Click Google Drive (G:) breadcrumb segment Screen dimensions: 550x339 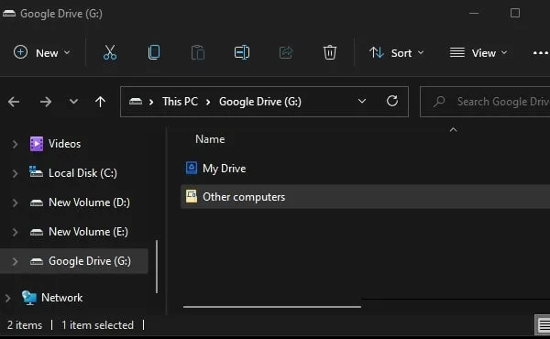click(260, 102)
